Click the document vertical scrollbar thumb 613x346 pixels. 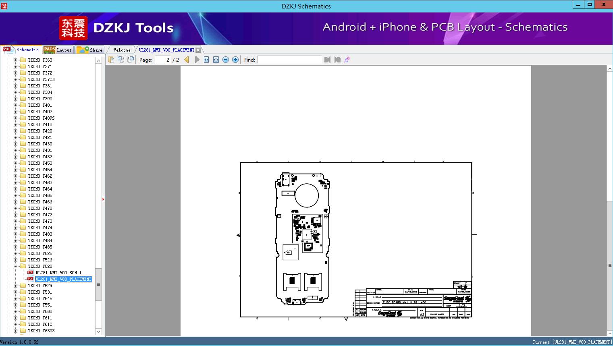[610, 265]
